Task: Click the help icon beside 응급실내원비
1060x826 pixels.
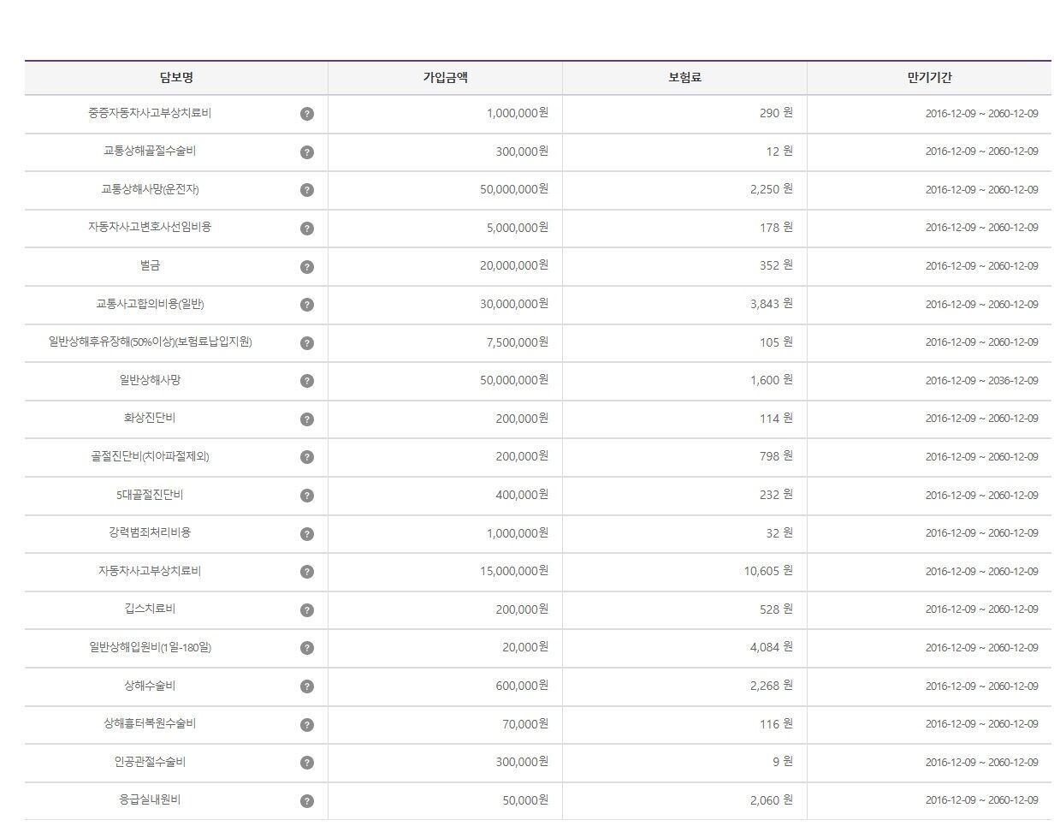Action: point(307,801)
